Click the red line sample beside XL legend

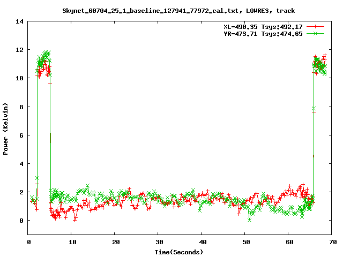(315, 27)
